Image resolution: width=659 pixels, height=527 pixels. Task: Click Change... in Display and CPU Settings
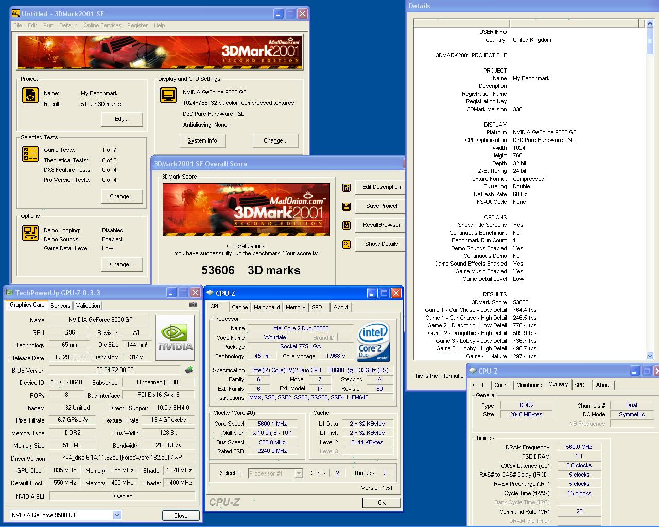point(275,140)
